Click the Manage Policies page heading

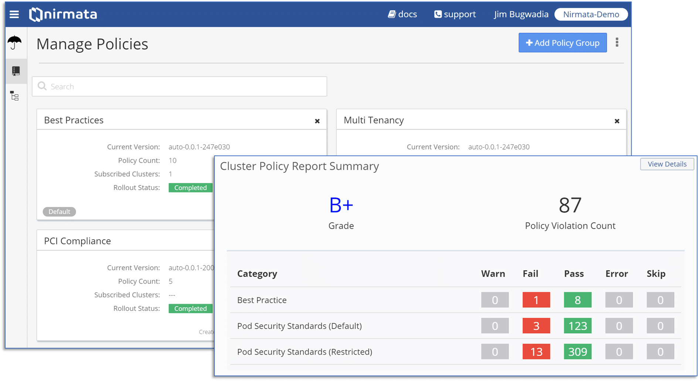point(92,44)
